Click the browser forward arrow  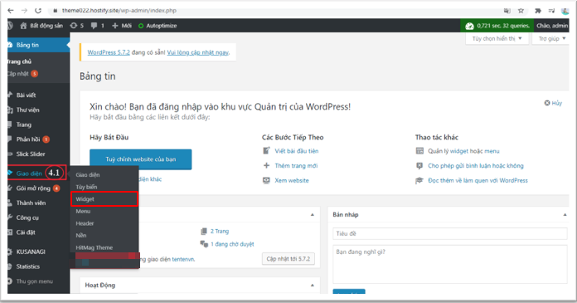coord(24,11)
